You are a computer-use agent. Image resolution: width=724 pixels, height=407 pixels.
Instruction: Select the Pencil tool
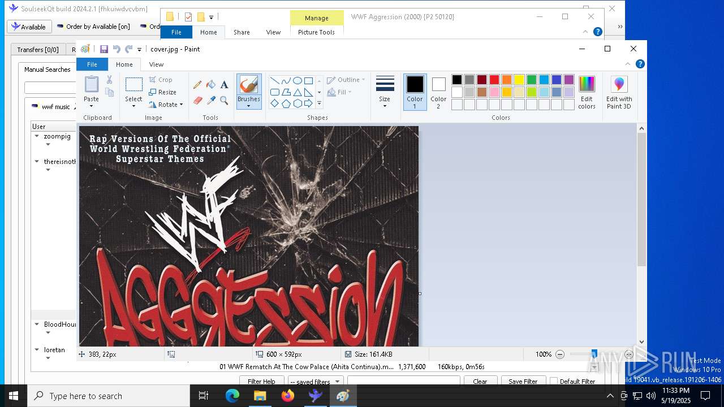pyautogui.click(x=197, y=85)
